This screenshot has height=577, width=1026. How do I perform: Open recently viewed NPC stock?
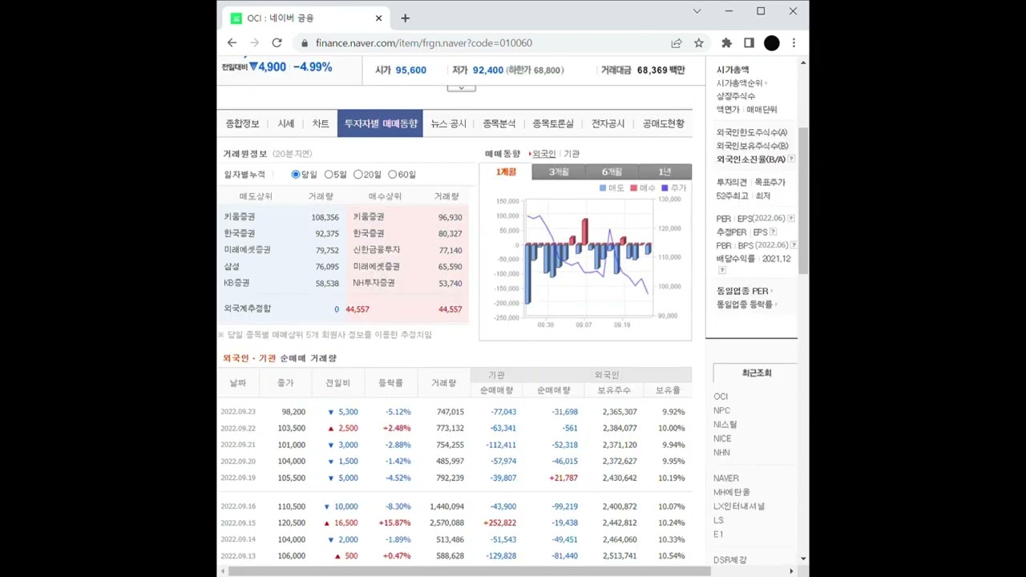(x=721, y=410)
